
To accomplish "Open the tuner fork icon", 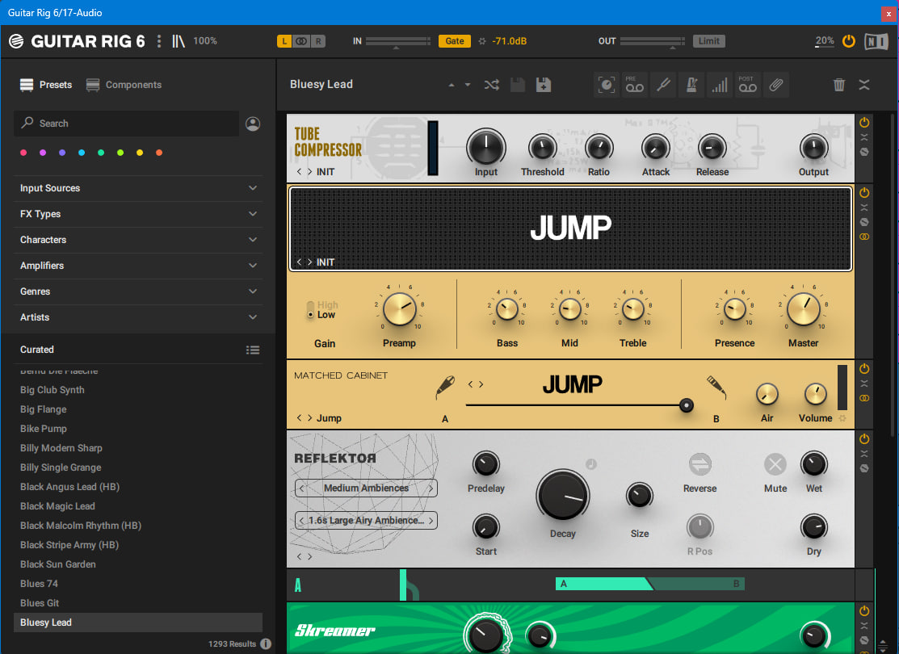I will point(663,85).
